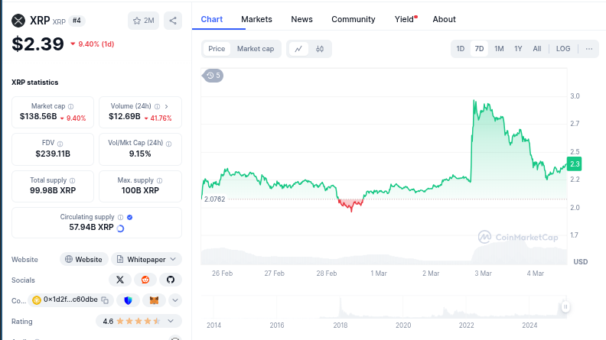Click the chart history events badge
606x340 pixels.
pyautogui.click(x=213, y=76)
